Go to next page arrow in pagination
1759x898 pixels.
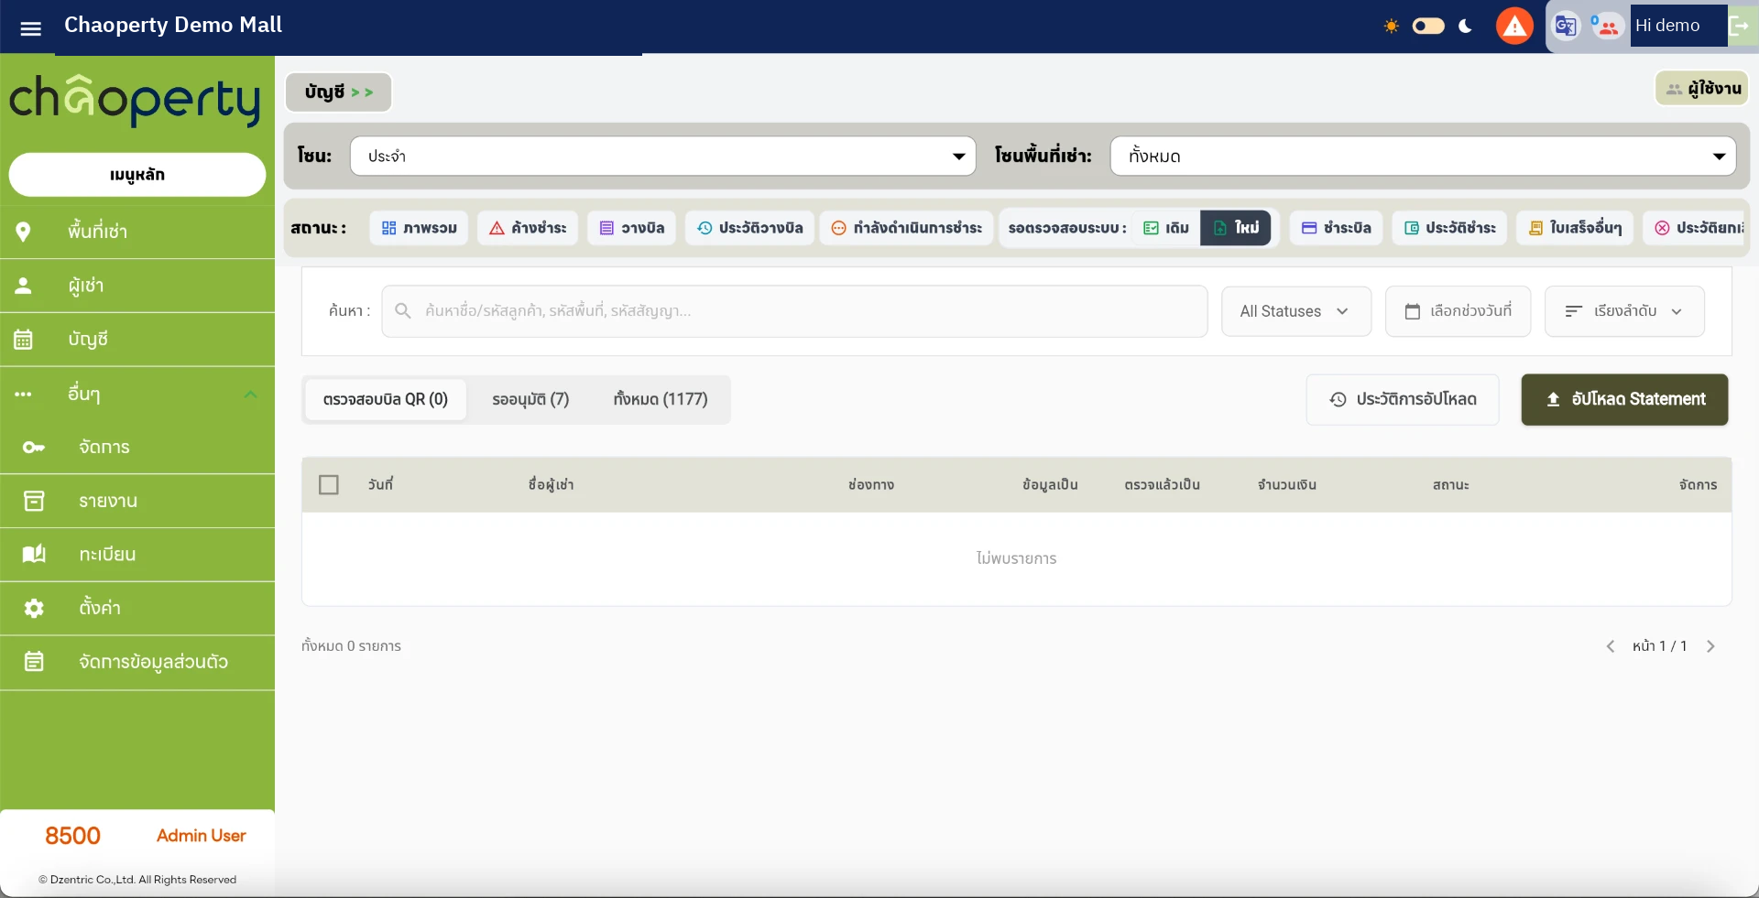click(x=1710, y=646)
